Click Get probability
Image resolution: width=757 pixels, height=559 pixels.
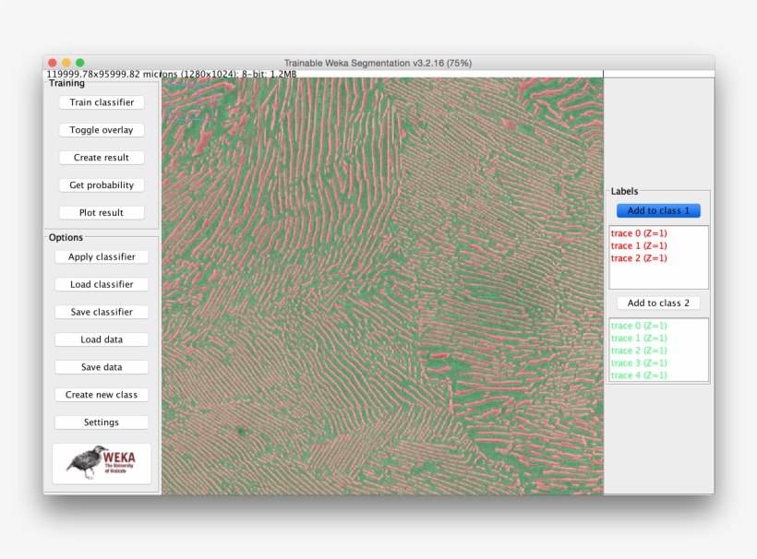coord(101,184)
